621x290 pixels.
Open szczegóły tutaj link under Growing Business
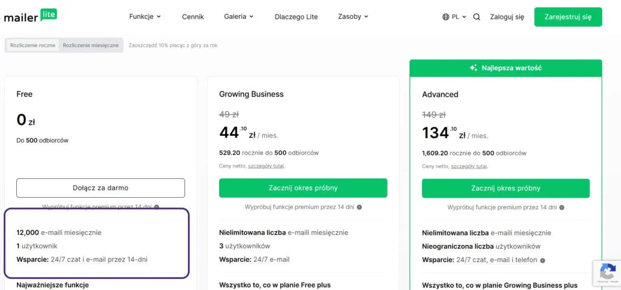(266, 166)
